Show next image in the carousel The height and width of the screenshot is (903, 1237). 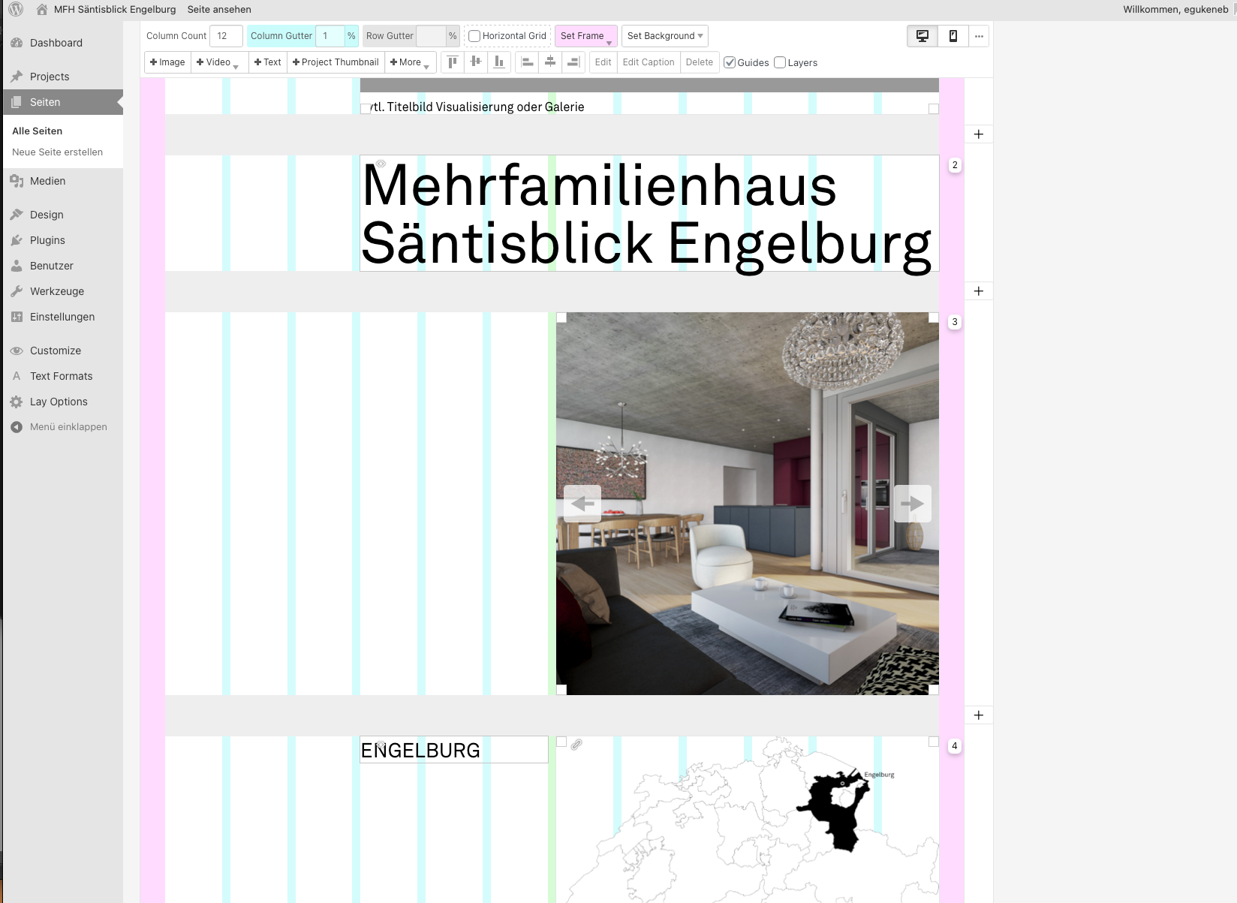(x=912, y=504)
